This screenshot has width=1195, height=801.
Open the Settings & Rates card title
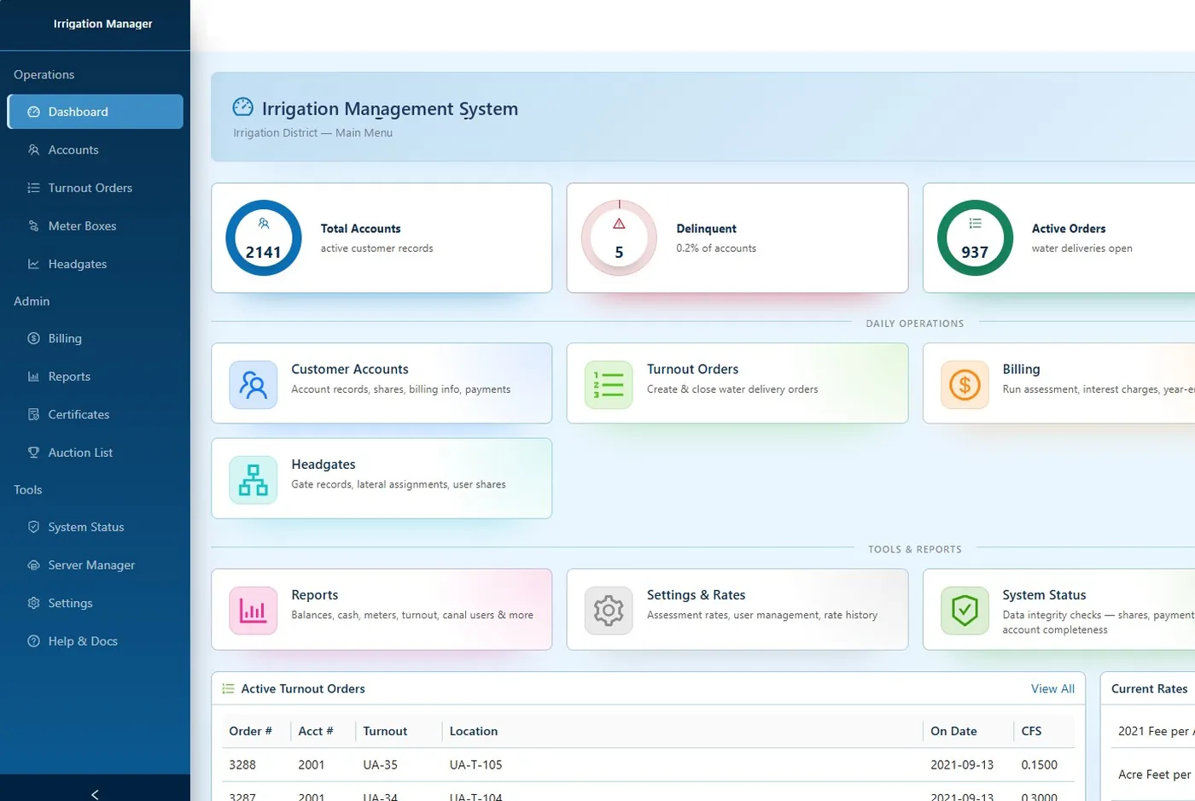pyautogui.click(x=697, y=595)
